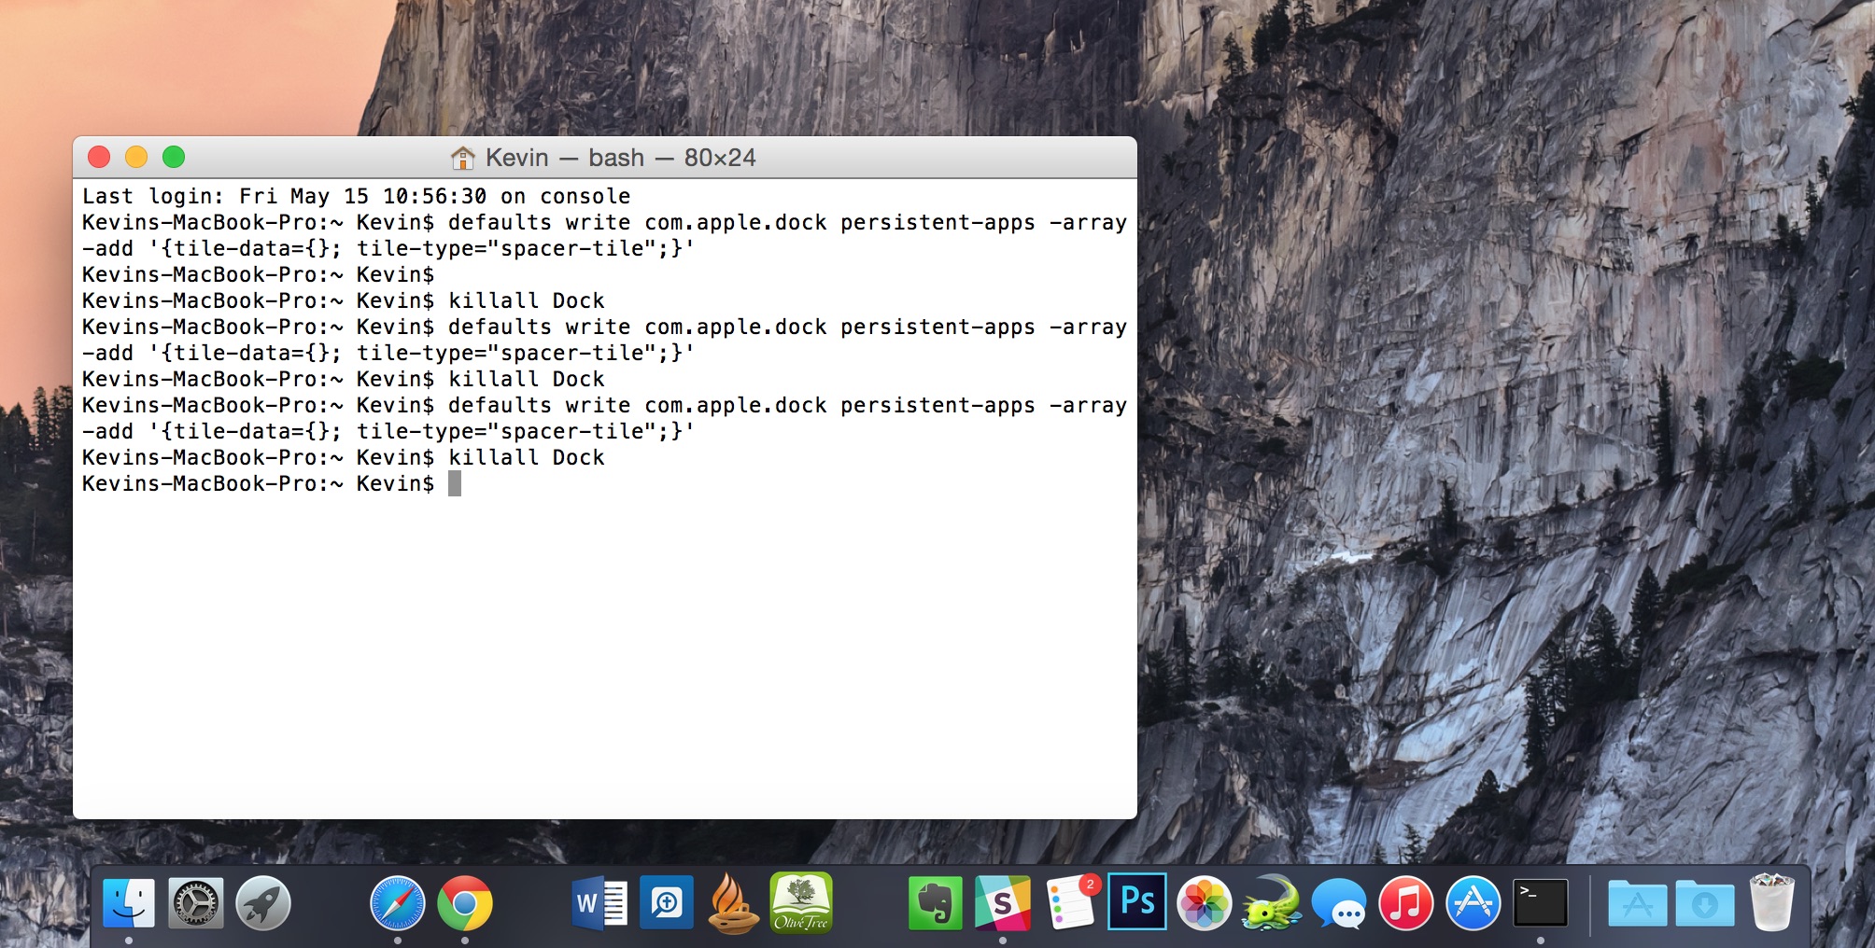This screenshot has width=1875, height=948.
Task: Open the Photos app
Action: click(x=1205, y=903)
